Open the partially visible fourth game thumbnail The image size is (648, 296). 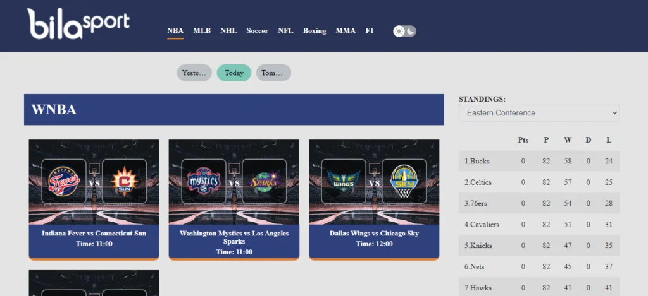94,283
